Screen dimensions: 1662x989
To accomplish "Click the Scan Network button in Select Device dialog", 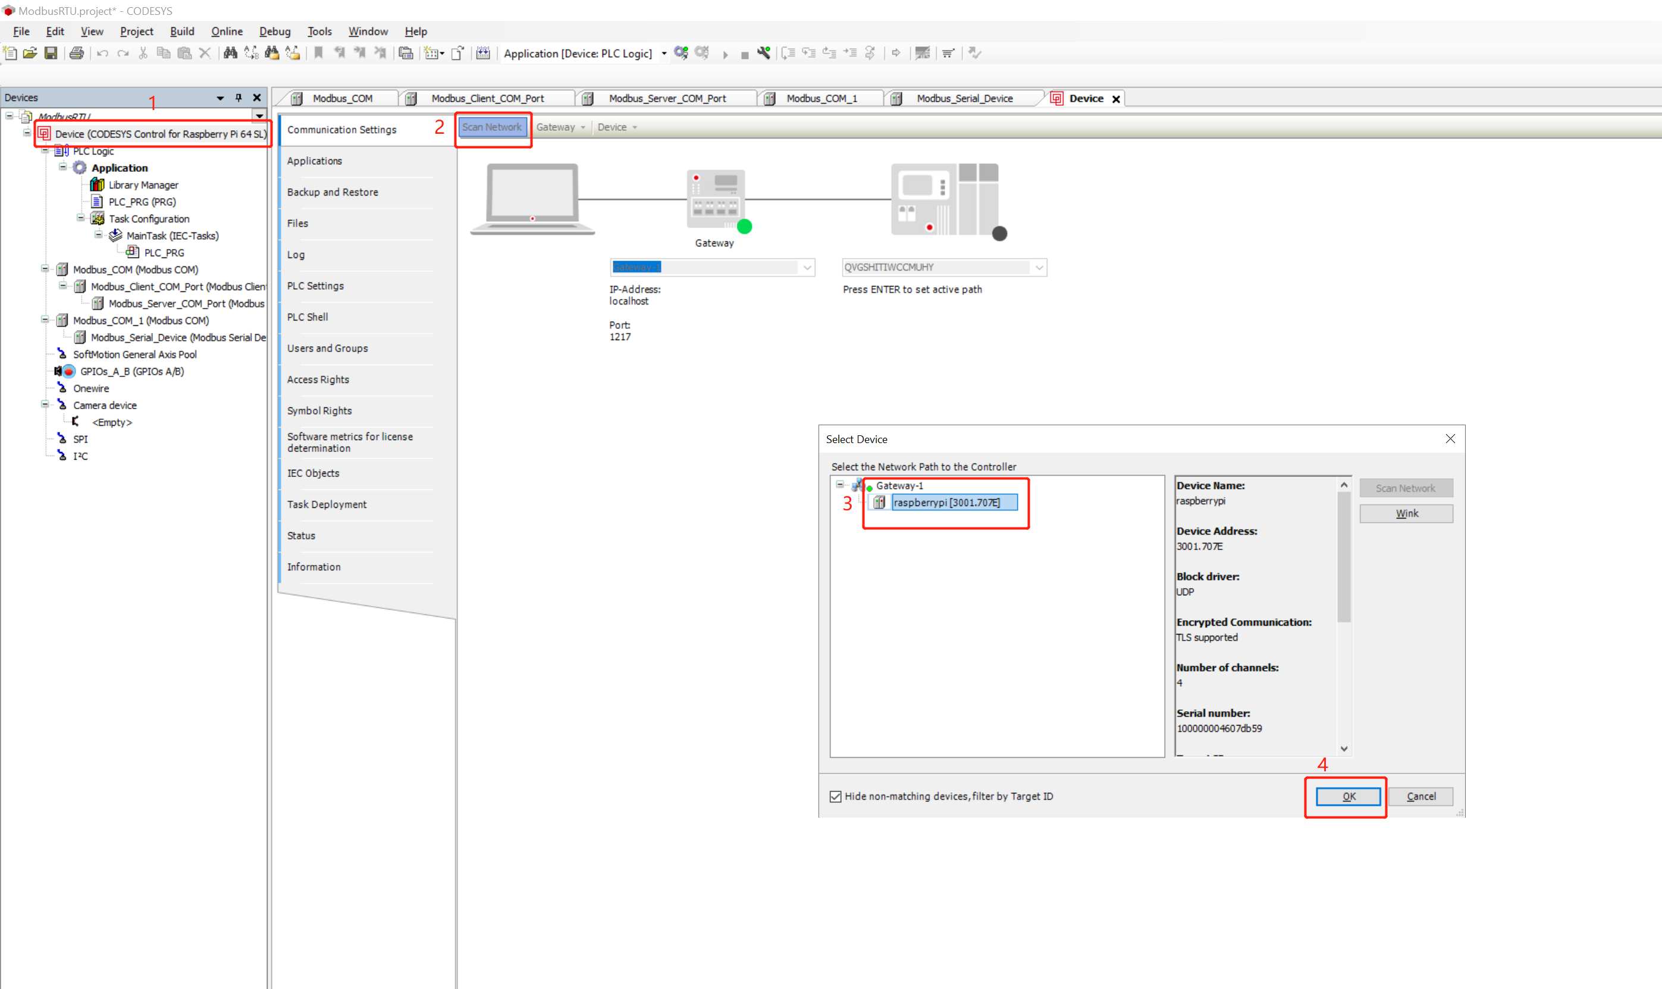I will 1406,488.
